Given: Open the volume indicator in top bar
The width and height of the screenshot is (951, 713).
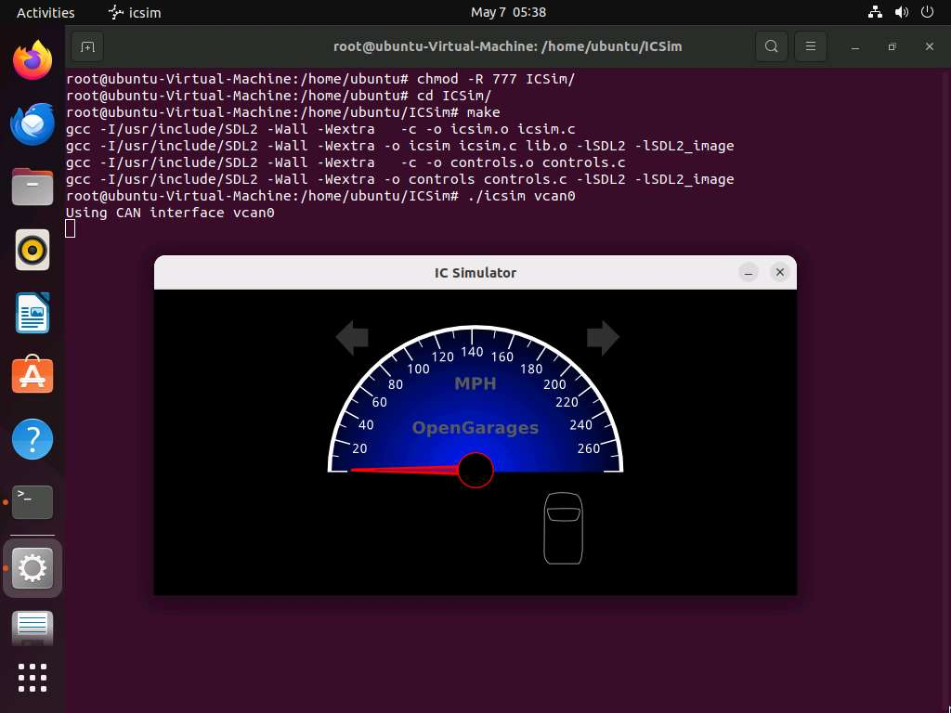Looking at the screenshot, I should tap(901, 12).
